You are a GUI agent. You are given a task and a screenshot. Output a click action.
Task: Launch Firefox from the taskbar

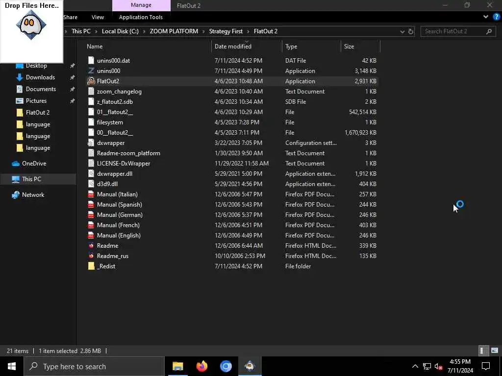(201, 366)
